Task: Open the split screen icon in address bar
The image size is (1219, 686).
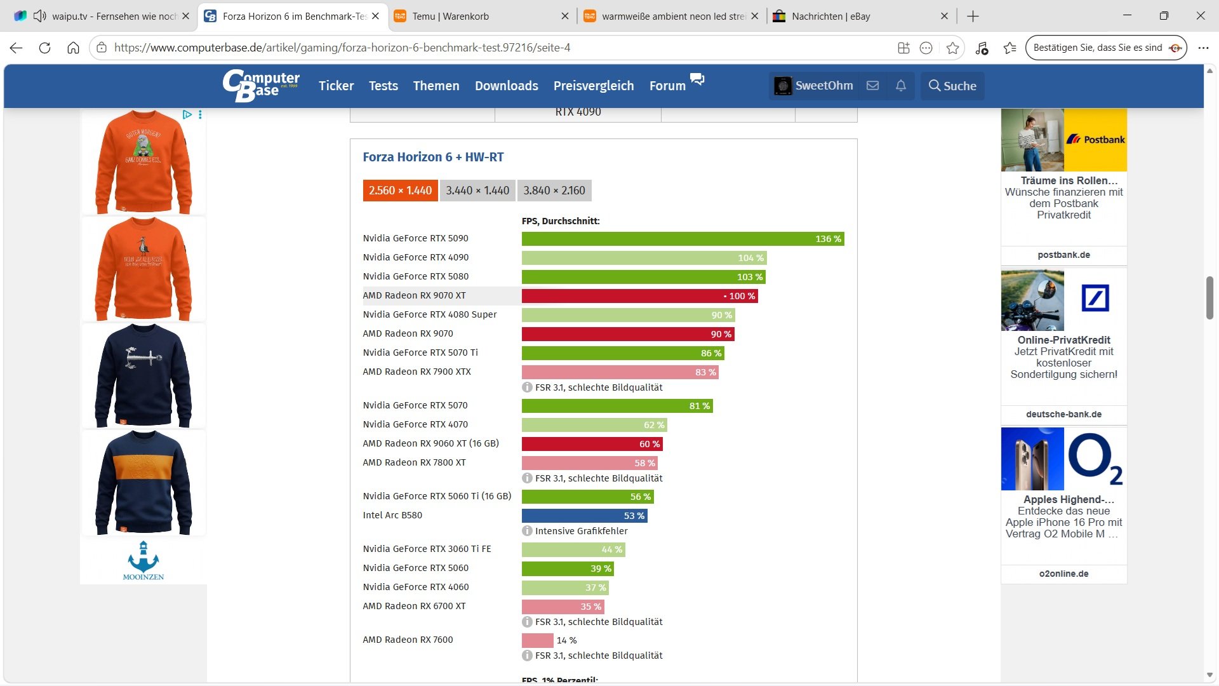Action: pos(903,48)
